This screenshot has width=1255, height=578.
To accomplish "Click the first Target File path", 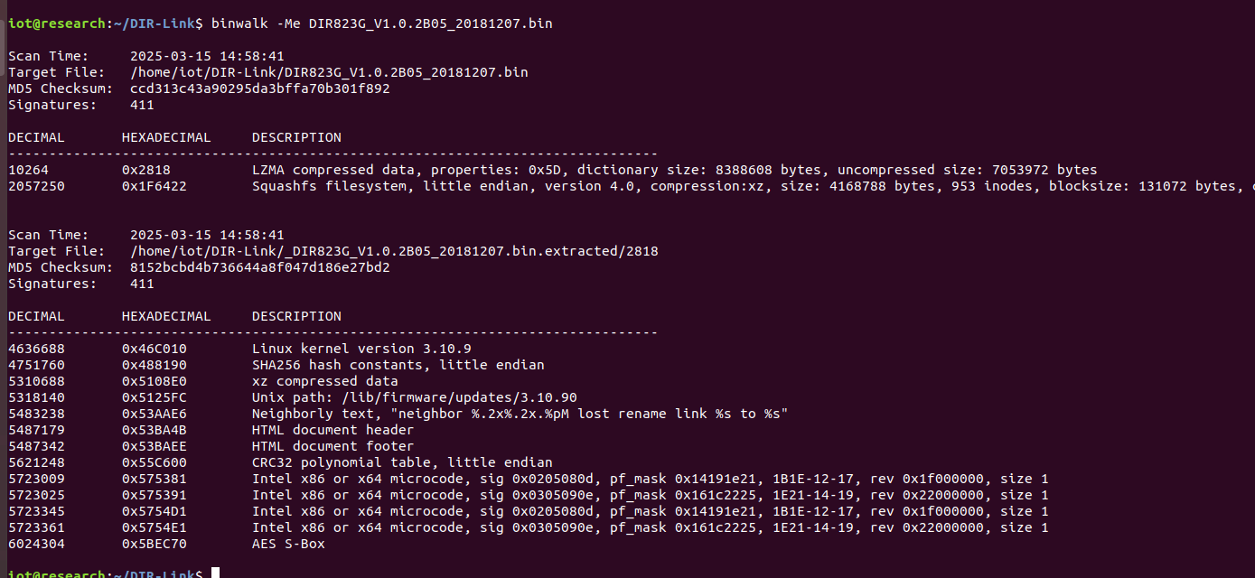I will 329,72.
